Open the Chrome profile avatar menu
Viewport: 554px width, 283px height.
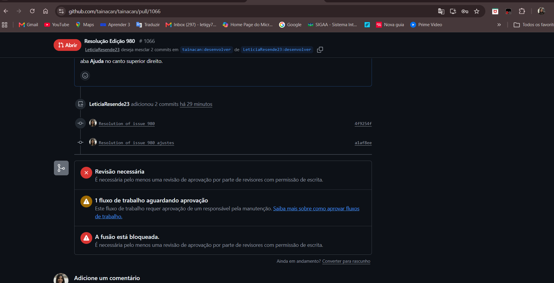(541, 11)
